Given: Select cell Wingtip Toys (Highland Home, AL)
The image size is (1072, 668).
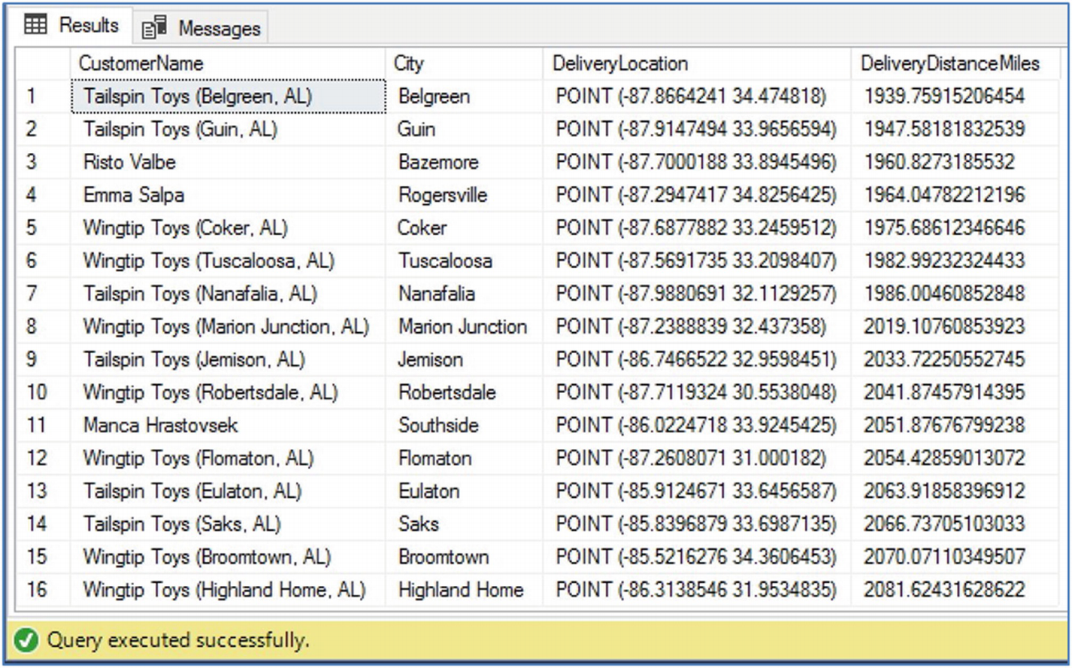Looking at the screenshot, I should 227,590.
